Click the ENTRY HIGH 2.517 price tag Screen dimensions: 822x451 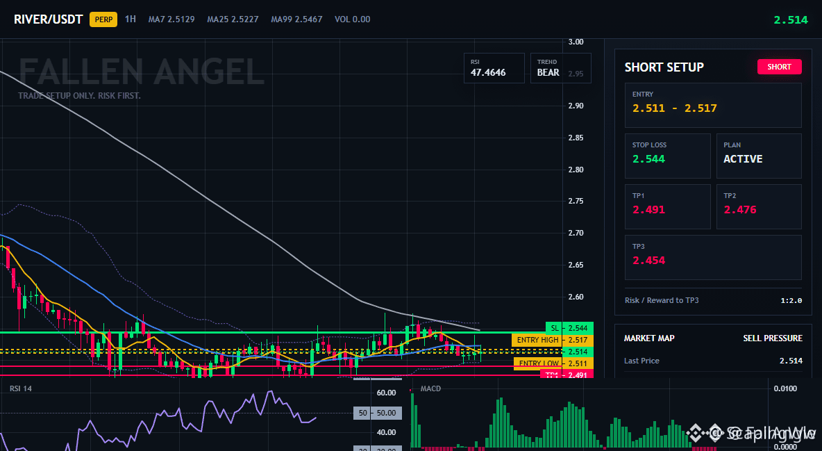click(x=553, y=340)
